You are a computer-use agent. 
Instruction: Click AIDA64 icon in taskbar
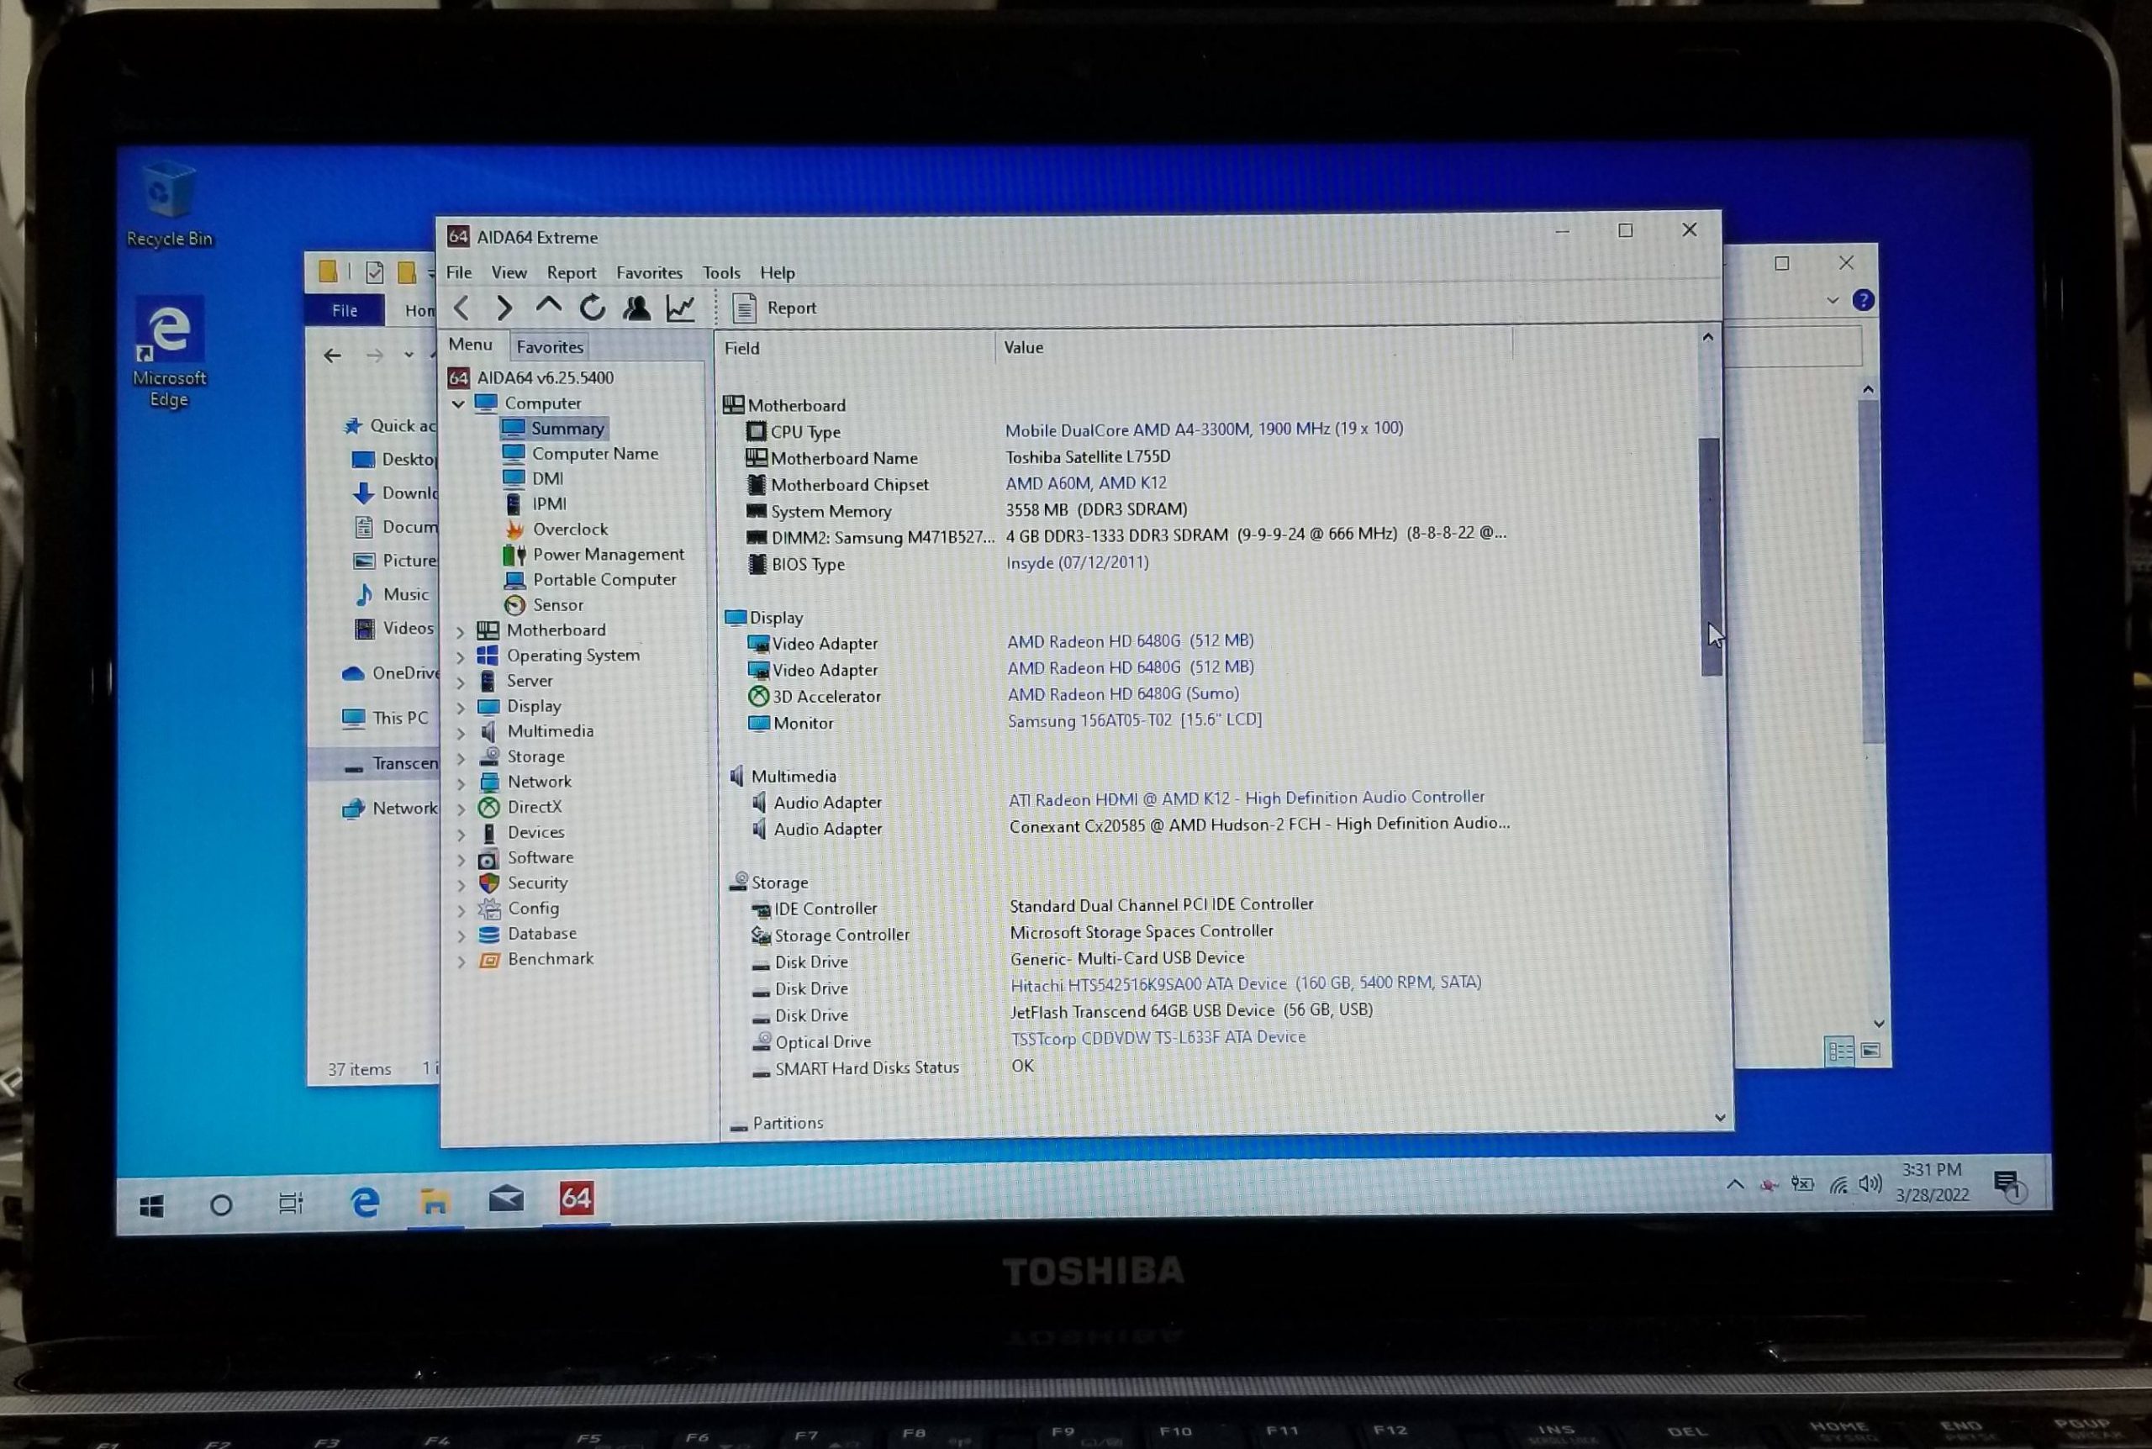click(x=576, y=1199)
